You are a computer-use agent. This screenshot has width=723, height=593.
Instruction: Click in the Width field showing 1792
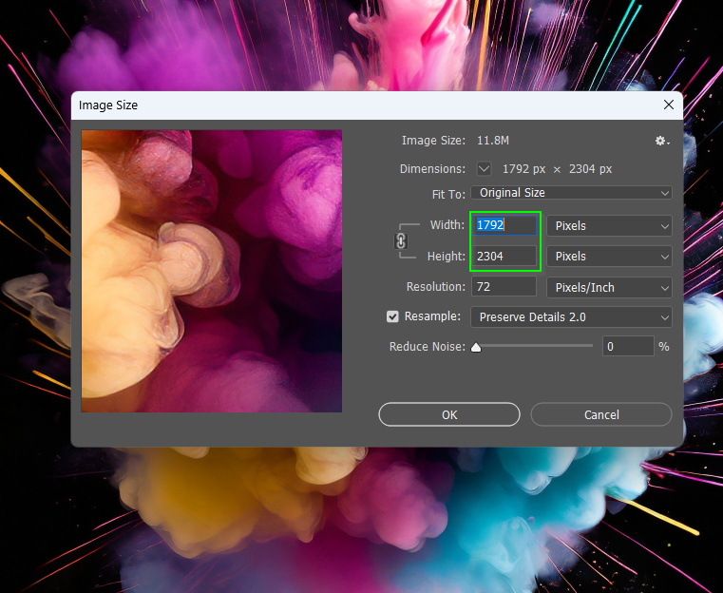click(x=504, y=225)
